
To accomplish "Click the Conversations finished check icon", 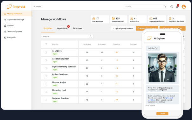I will point(151,18).
